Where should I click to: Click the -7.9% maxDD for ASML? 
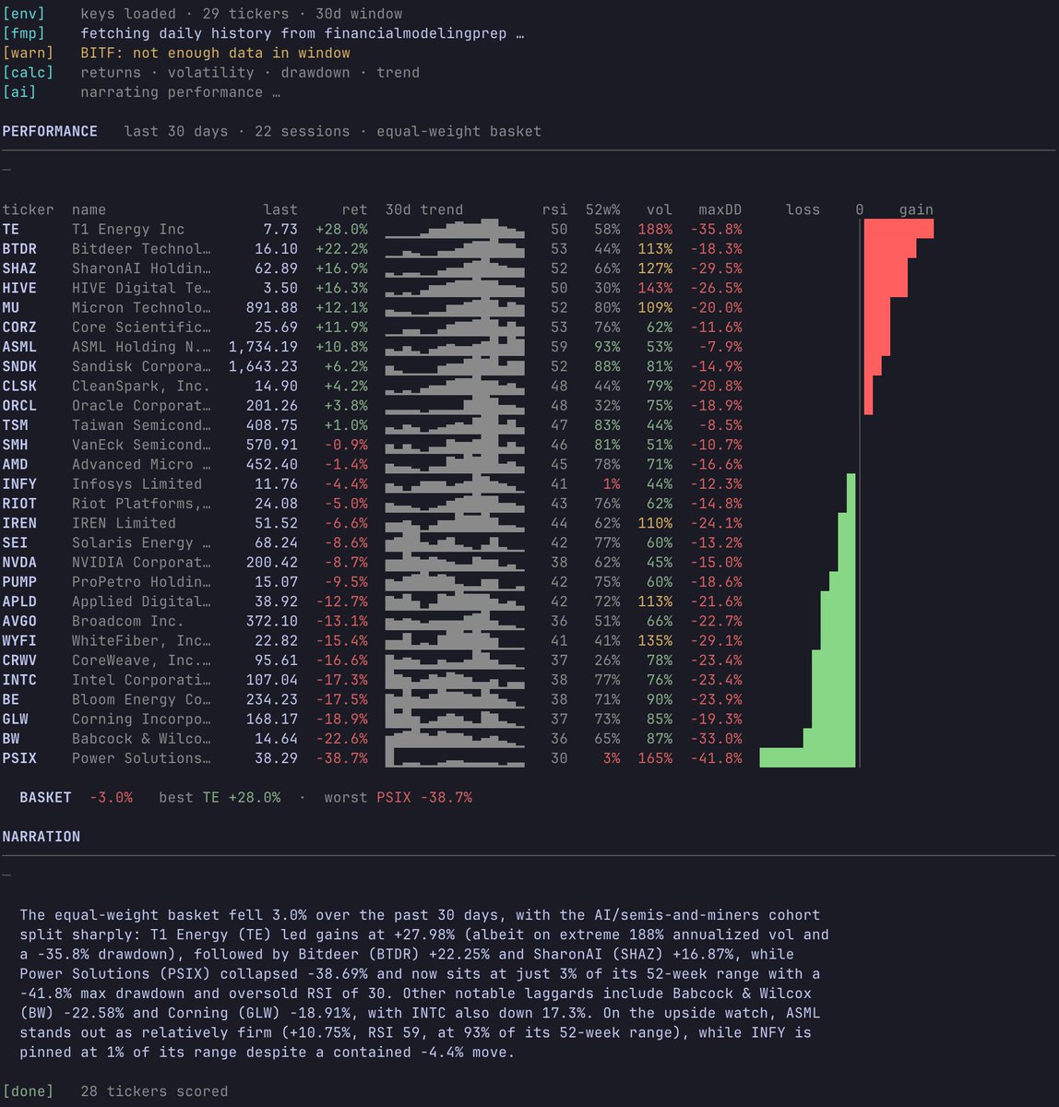pyautogui.click(x=720, y=347)
